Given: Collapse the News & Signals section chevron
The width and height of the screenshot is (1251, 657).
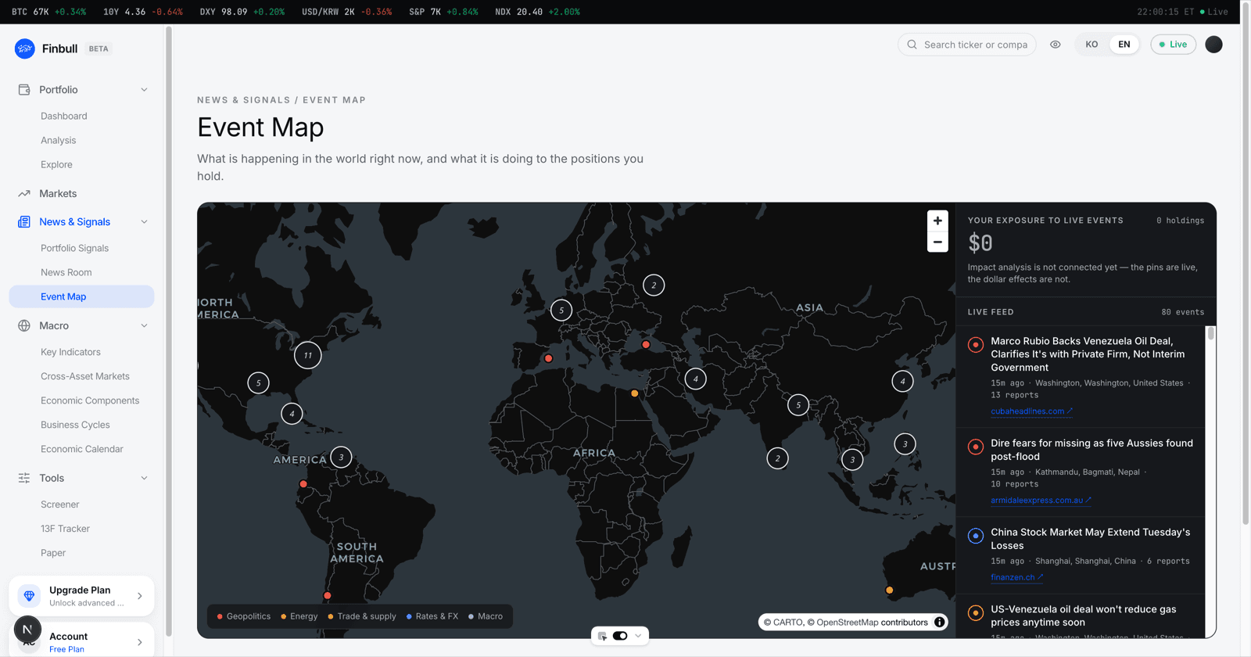Looking at the screenshot, I should [144, 222].
